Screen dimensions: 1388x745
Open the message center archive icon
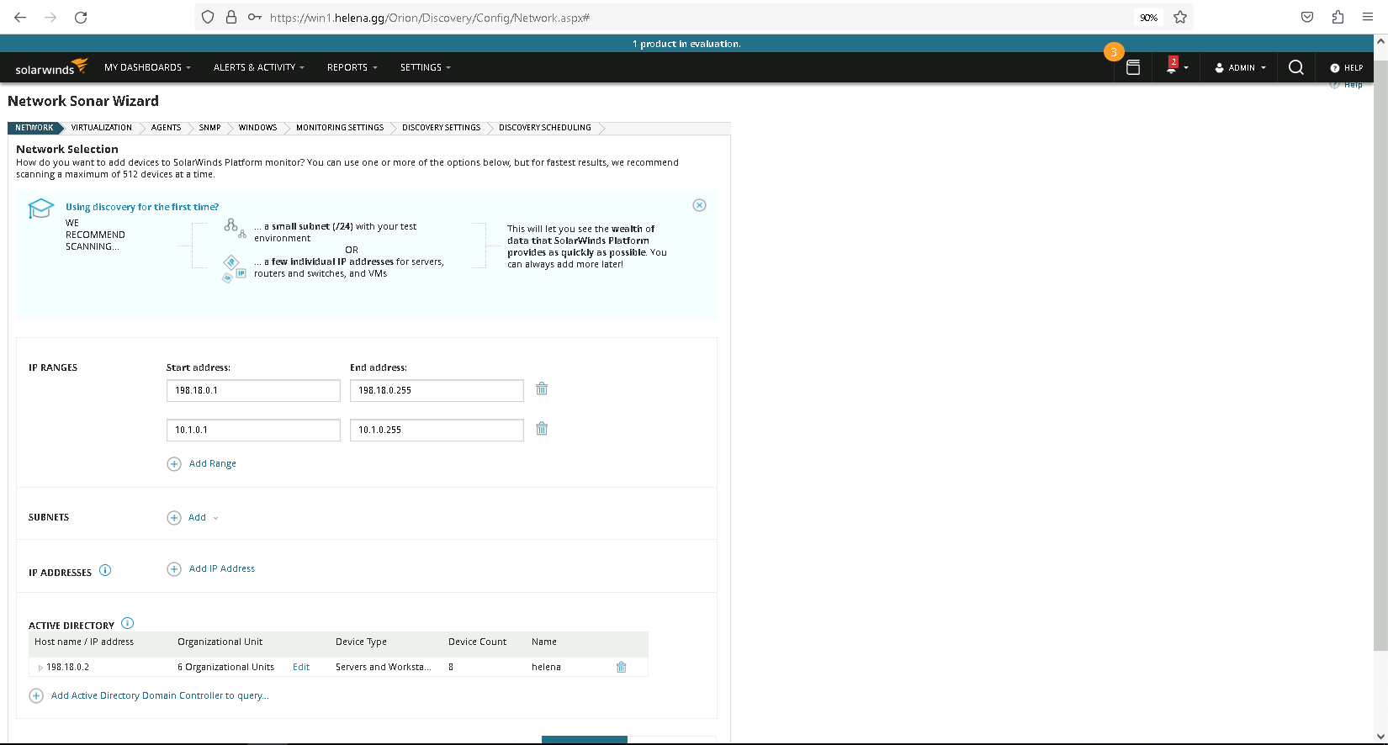pos(1133,67)
